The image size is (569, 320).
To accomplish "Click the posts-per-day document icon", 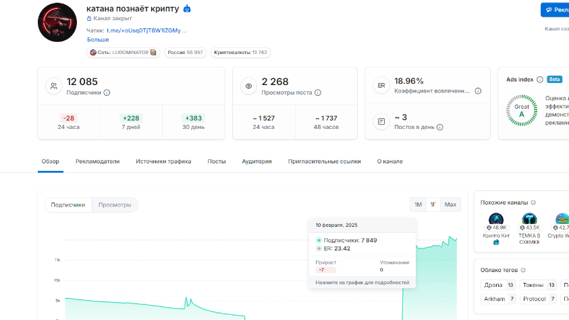I will point(381,122).
